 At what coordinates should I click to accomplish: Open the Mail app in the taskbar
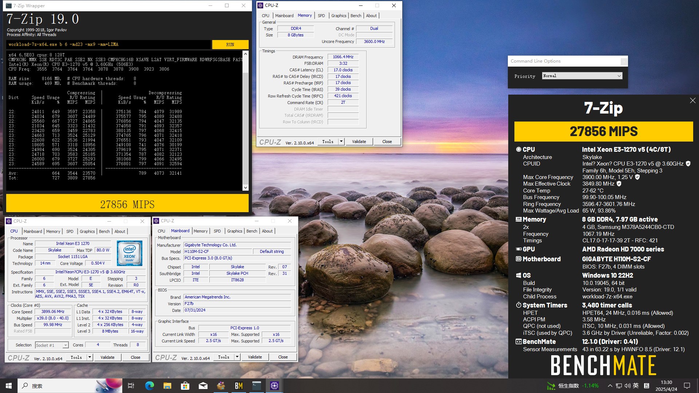pos(203,386)
